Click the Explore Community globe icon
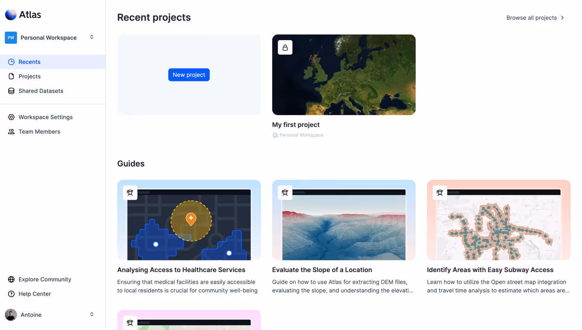This screenshot has height=330, width=582. tap(11, 279)
